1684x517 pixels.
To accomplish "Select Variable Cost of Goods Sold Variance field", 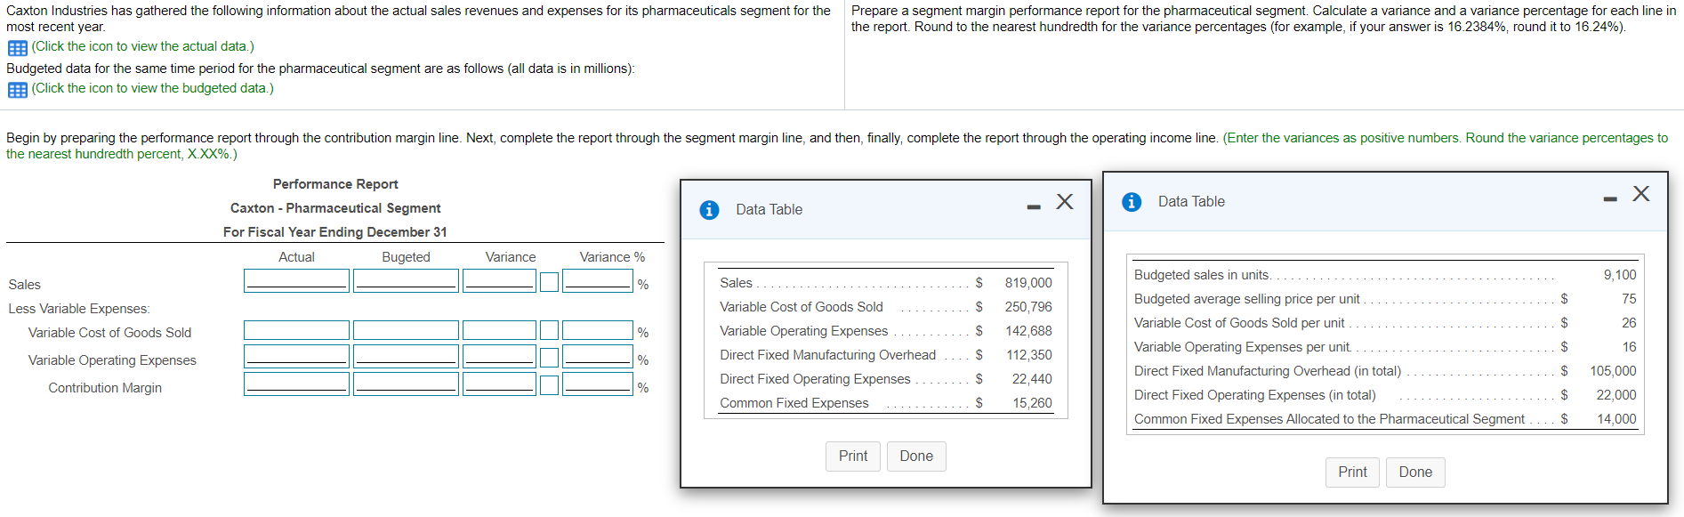I will coord(499,330).
